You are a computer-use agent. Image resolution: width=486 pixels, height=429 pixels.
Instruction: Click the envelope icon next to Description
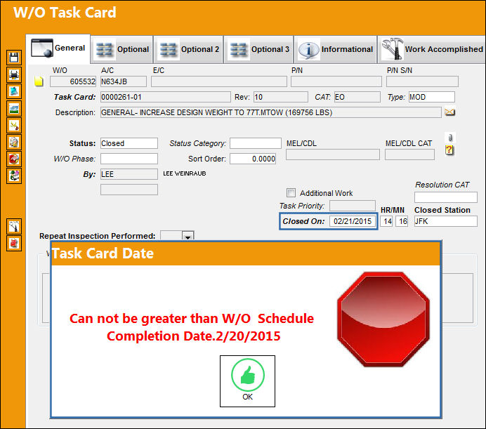449,112
